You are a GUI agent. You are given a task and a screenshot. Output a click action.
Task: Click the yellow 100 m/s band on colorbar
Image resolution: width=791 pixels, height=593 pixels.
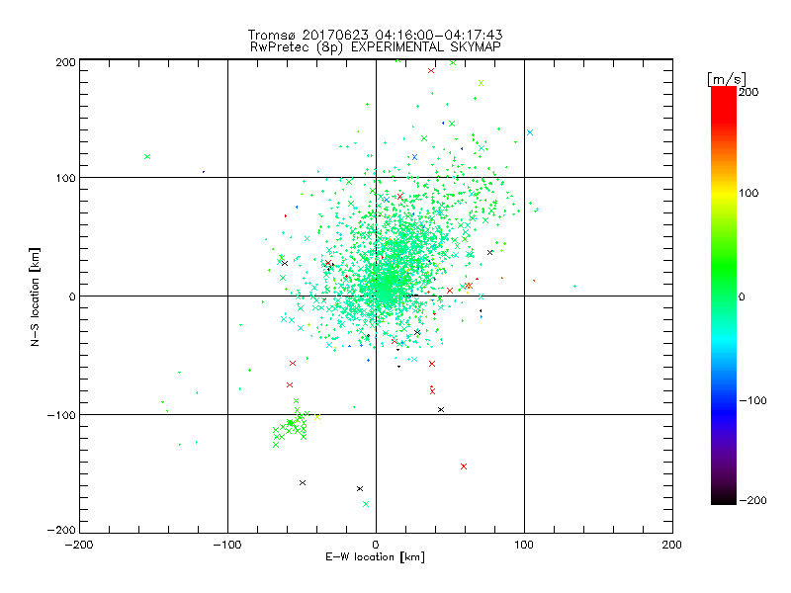724,193
